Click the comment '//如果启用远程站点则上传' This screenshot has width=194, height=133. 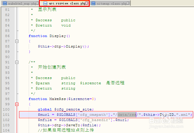point(66,130)
